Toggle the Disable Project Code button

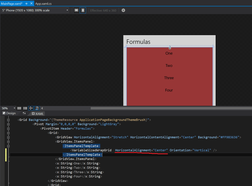tap(37, 108)
